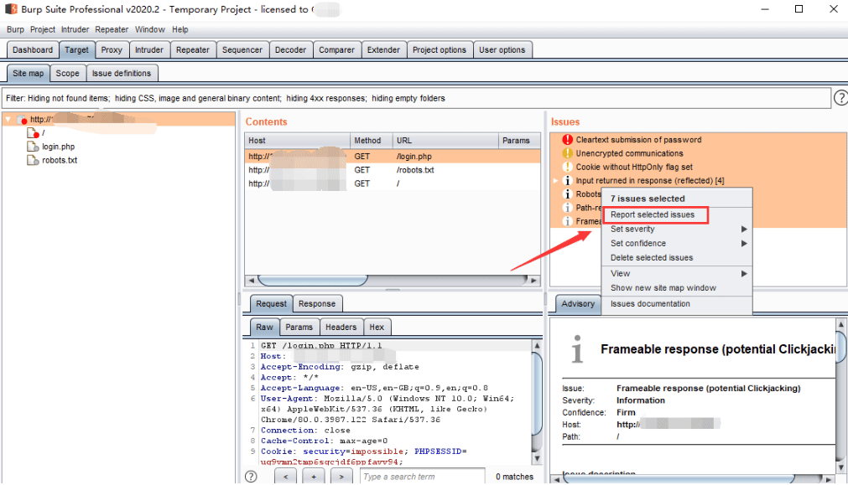
Task: Click the search term input field
Action: pyautogui.click(x=423, y=477)
